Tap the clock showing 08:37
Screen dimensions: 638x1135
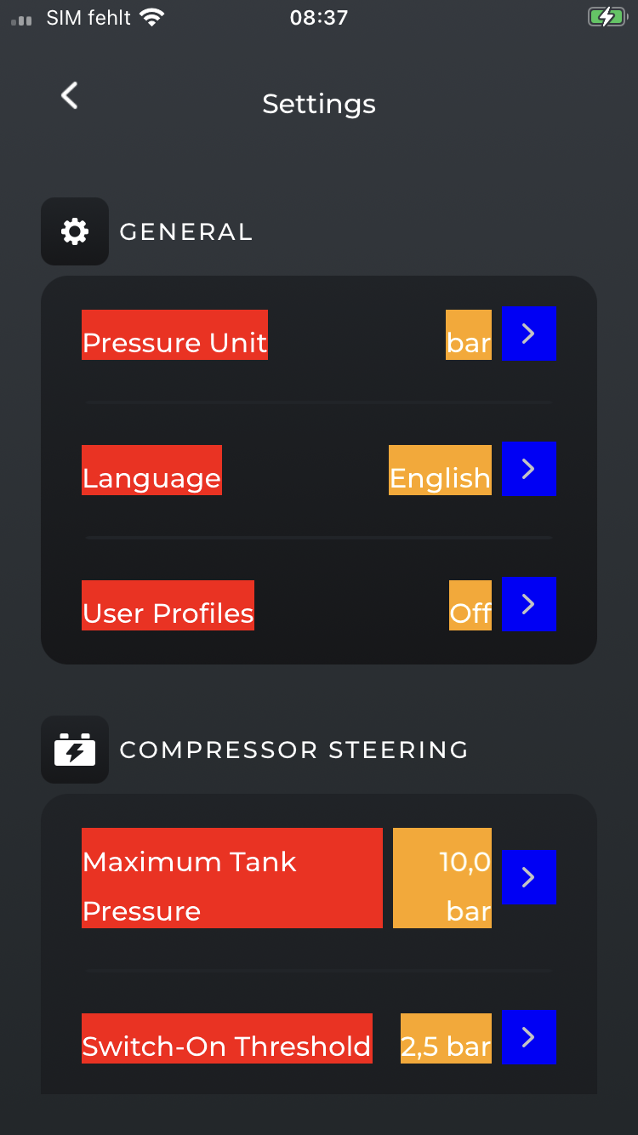click(x=319, y=16)
